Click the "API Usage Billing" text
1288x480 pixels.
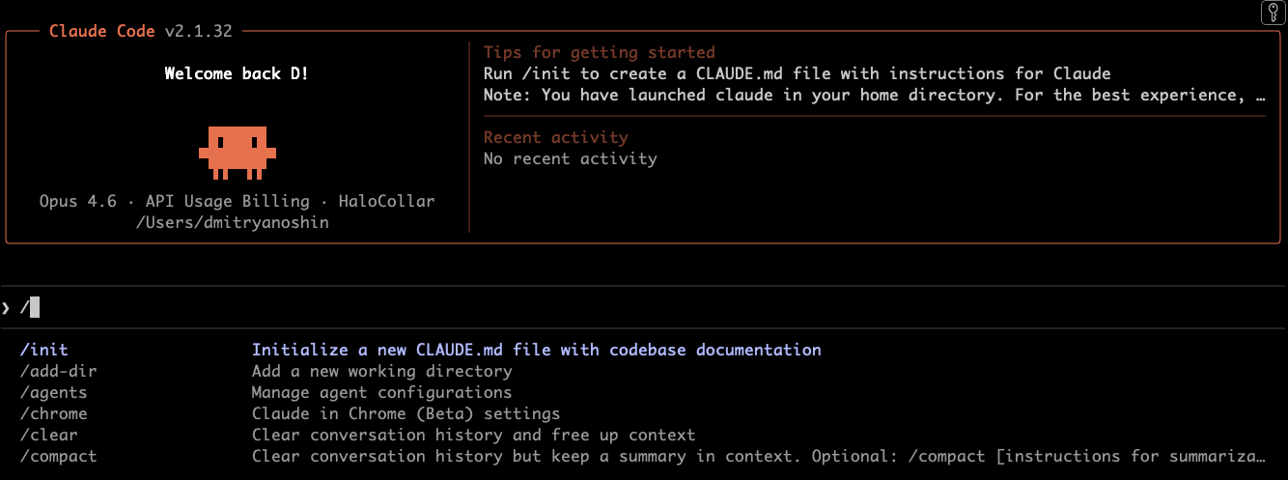point(227,201)
